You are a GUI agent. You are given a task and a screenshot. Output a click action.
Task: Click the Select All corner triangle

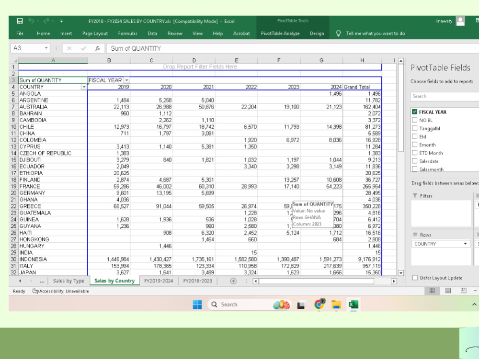pyautogui.click(x=15, y=60)
